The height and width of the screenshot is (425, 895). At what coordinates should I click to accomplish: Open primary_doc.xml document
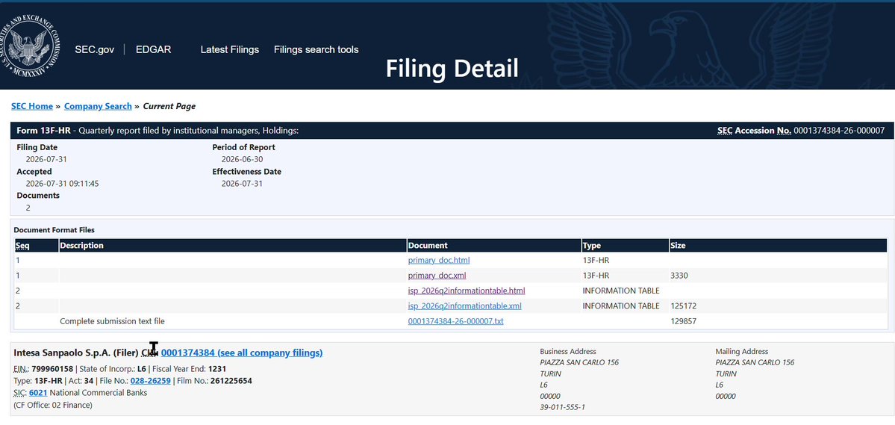click(x=437, y=276)
